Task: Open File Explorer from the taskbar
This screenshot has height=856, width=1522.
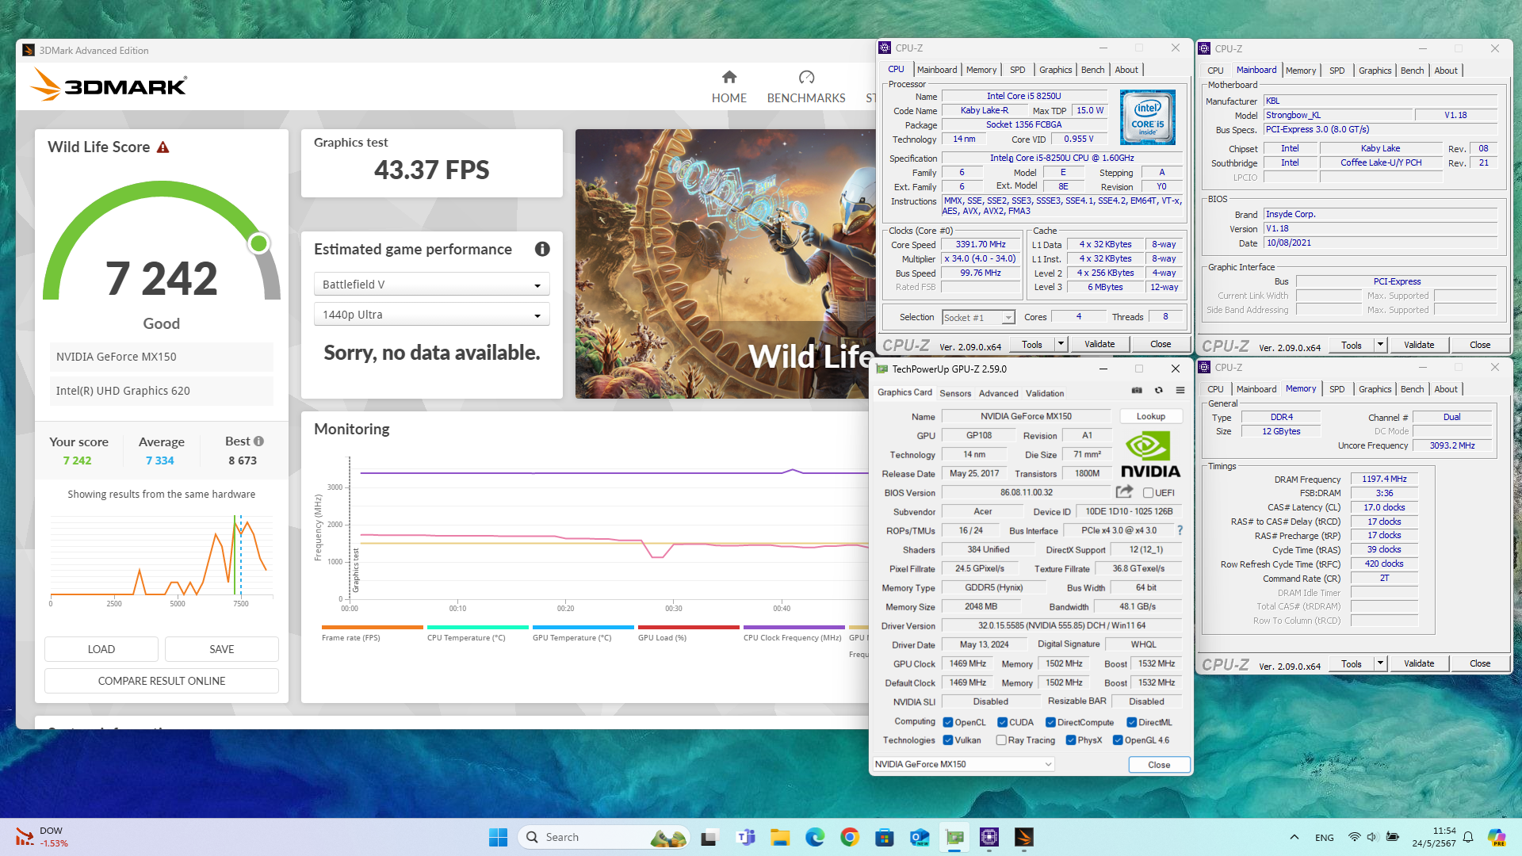Action: coord(780,838)
